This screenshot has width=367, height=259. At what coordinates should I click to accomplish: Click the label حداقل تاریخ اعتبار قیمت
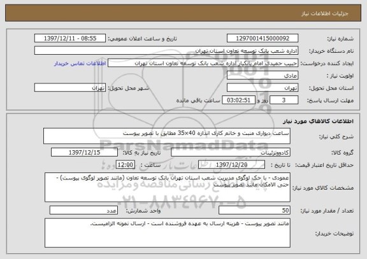(x=324, y=165)
